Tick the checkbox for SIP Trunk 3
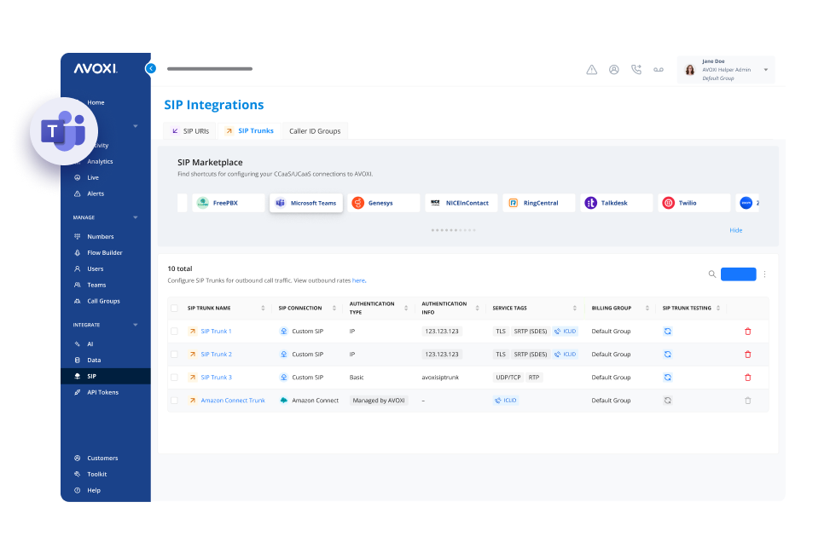This screenshot has height=554, width=836. point(175,378)
